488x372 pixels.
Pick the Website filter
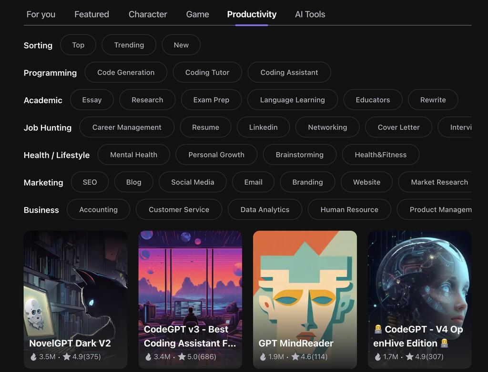point(366,182)
